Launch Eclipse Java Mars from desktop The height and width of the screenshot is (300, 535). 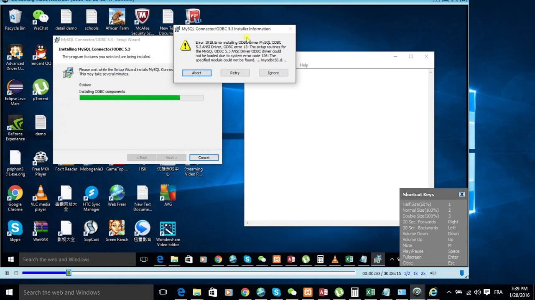15,92
